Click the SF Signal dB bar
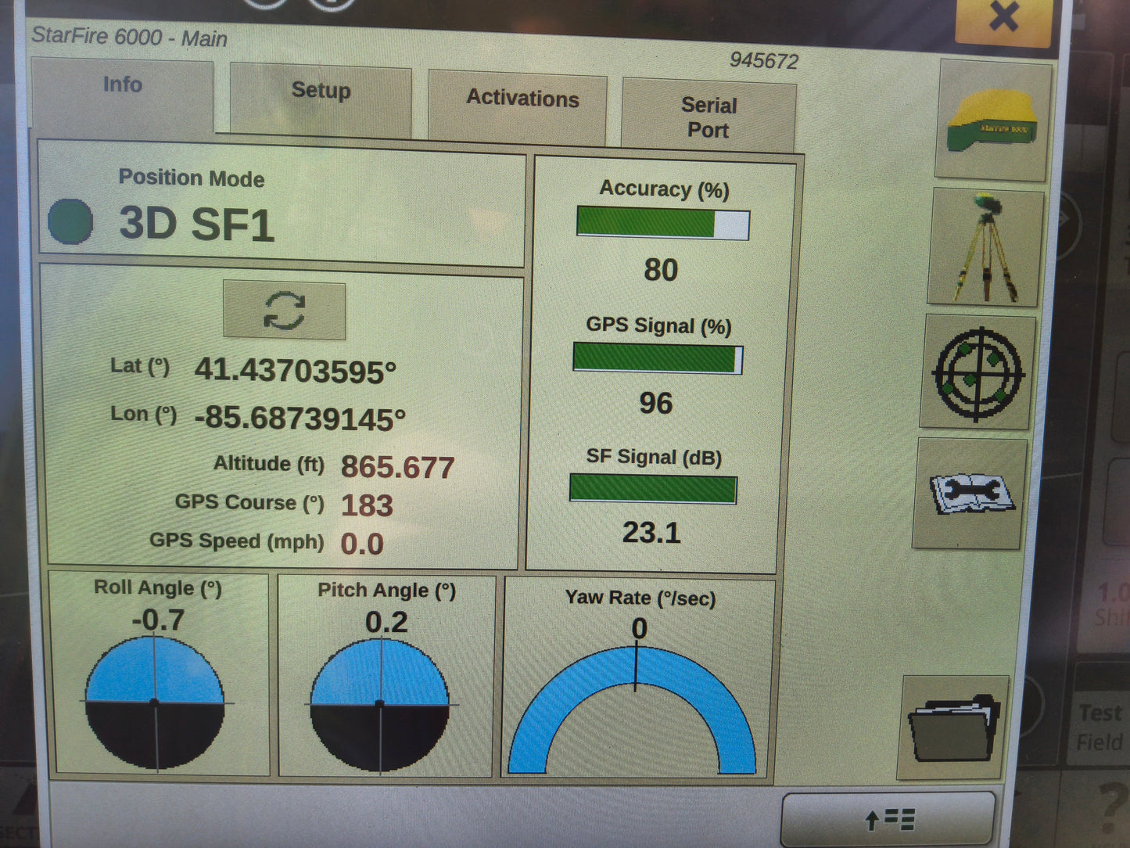This screenshot has height=848, width=1130. [x=653, y=489]
